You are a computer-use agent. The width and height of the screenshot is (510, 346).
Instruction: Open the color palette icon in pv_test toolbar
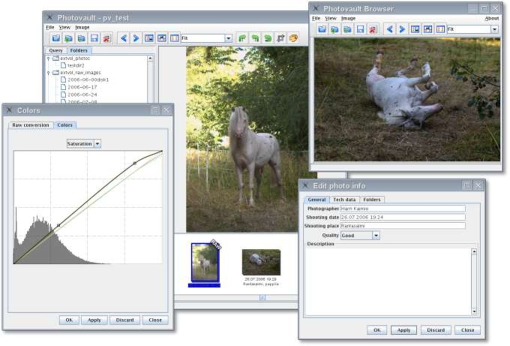(293, 38)
